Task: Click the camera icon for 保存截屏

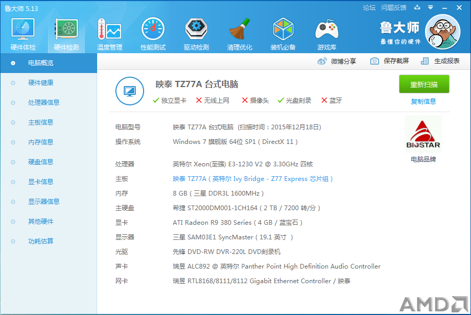Action: click(374, 61)
